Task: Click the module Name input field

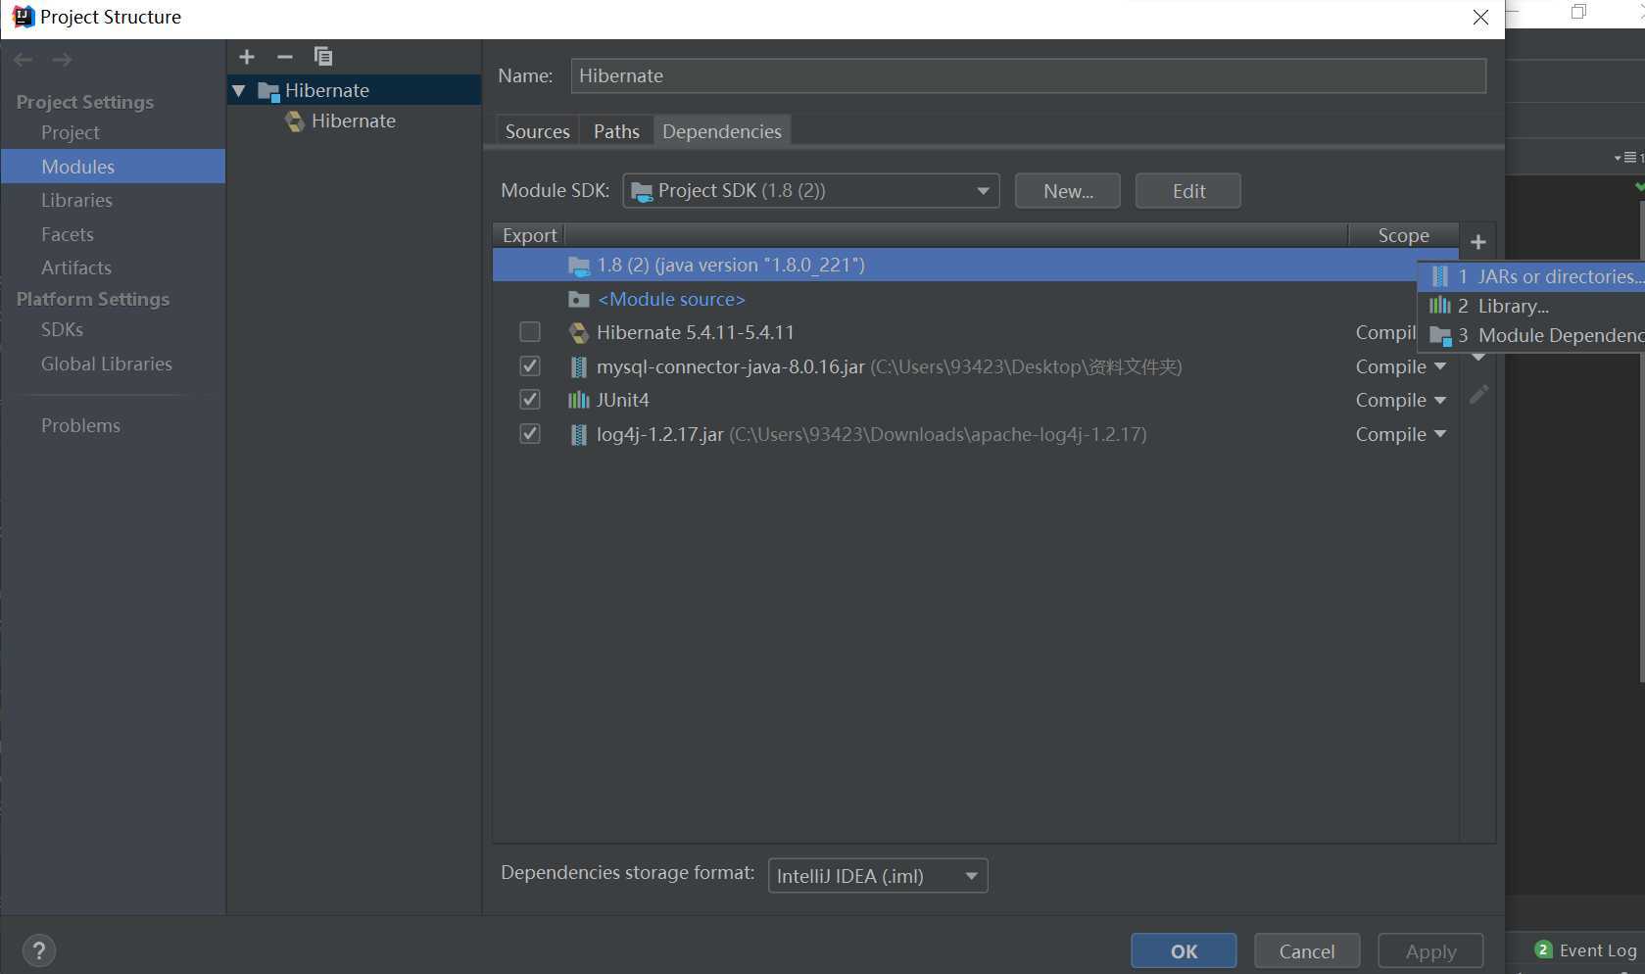Action: pyautogui.click(x=1029, y=75)
